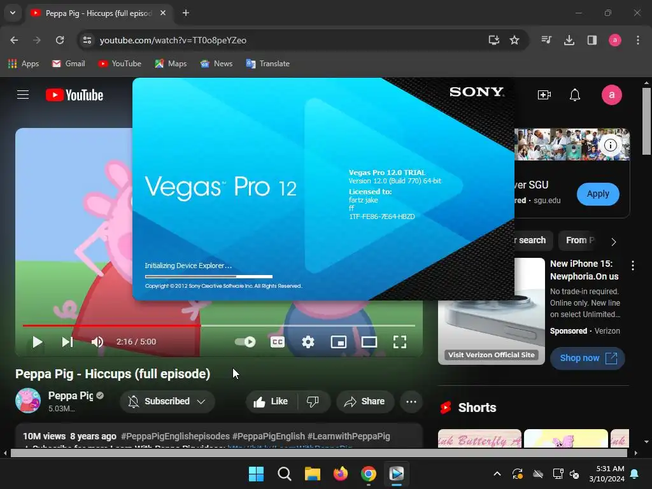Go back in Chrome
The width and height of the screenshot is (652, 489).
click(x=14, y=40)
